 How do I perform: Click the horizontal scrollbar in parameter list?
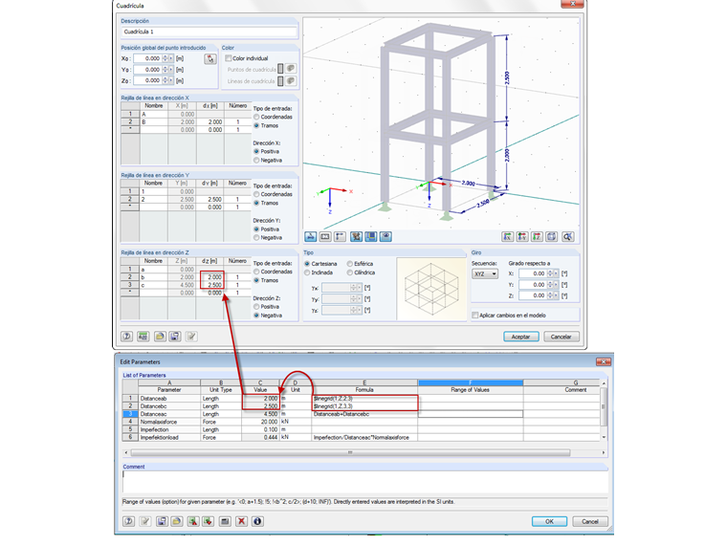350,453
